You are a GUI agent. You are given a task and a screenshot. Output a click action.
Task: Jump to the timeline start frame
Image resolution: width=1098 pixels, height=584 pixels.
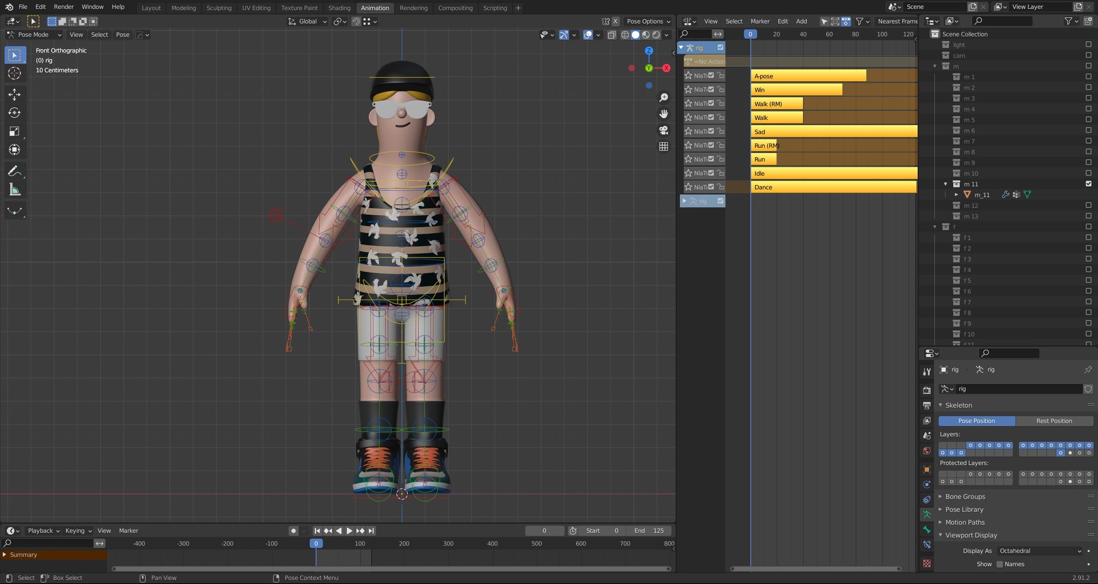tap(317, 531)
